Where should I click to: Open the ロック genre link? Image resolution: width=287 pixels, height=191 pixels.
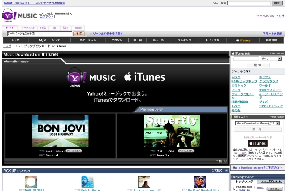point(236,77)
